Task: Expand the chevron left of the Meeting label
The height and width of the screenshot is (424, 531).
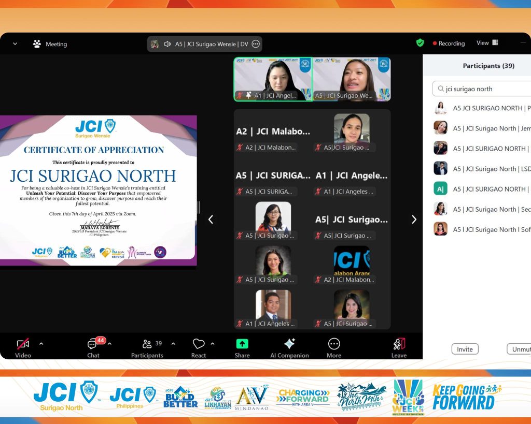Action: (15, 43)
